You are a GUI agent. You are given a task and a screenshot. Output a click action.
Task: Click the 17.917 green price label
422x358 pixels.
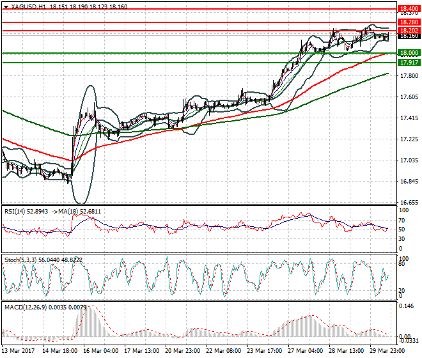point(409,63)
